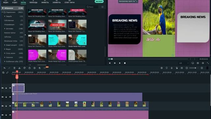211x119 pixels.
Task: Open the preview display monitor settings icon
Action: click(x=193, y=63)
